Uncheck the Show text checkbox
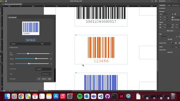Viewport: 180px width, 101px height. (10, 47)
